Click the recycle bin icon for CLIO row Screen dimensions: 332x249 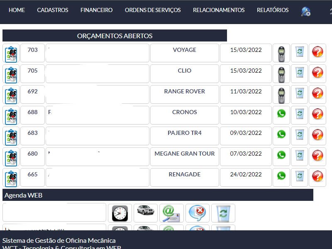pyautogui.click(x=300, y=72)
